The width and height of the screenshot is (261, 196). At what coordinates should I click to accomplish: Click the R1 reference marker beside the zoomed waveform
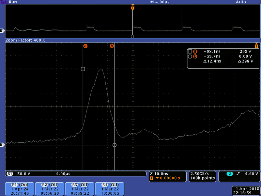tap(2, 144)
